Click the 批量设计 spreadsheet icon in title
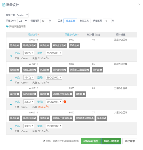Screen dimensions: 143x150 point(4,5)
